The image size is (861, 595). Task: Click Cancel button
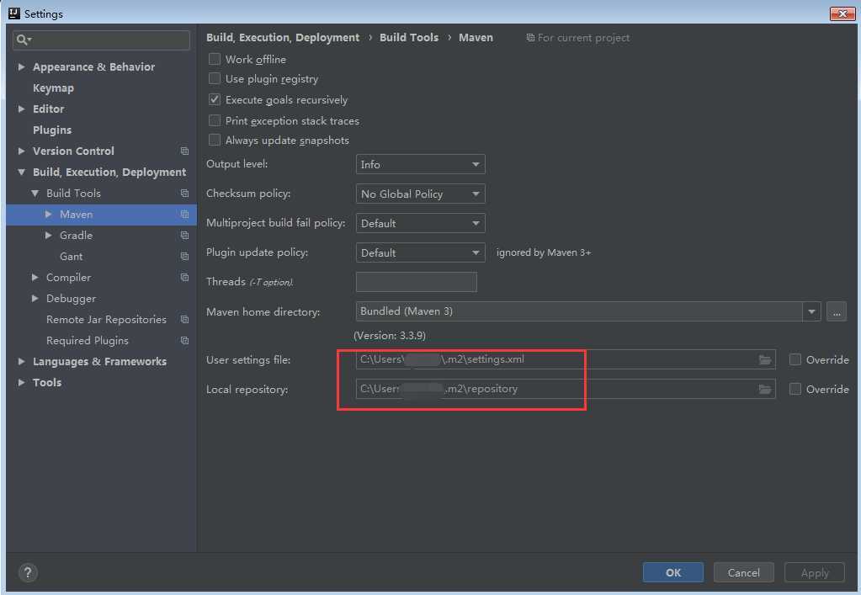(743, 572)
